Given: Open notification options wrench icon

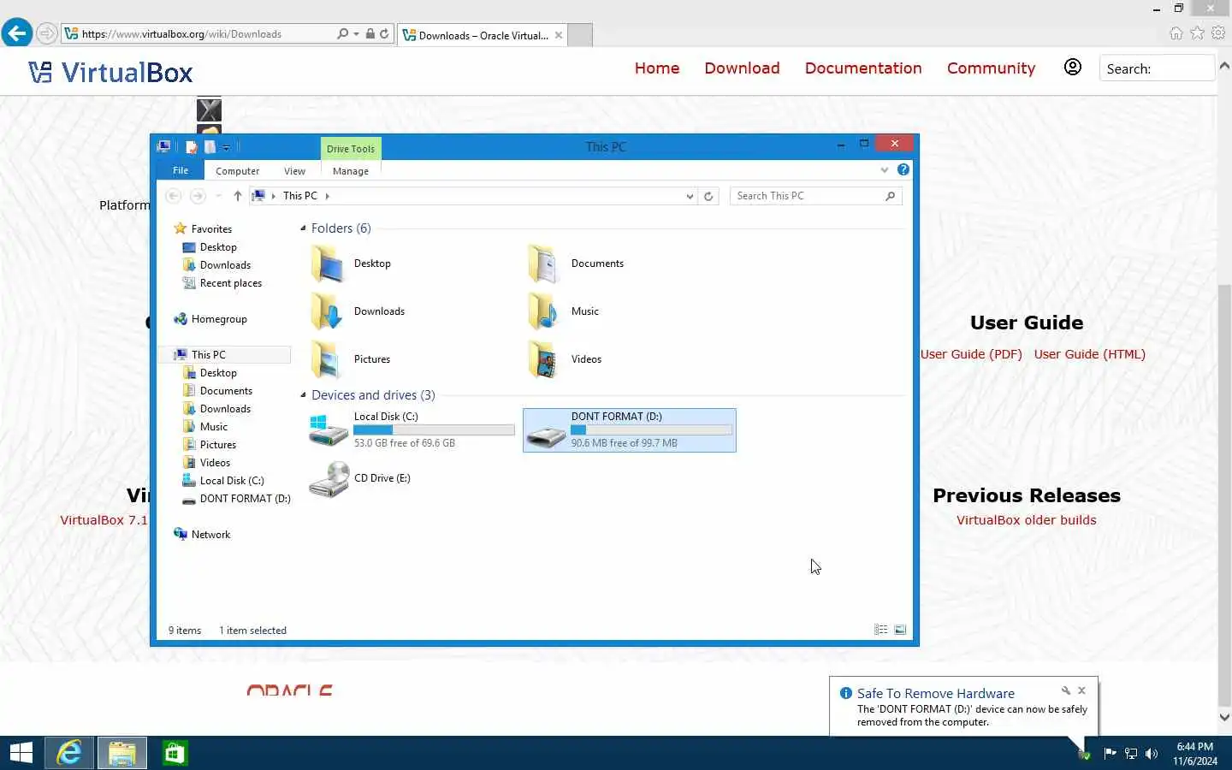Looking at the screenshot, I should coord(1066,690).
